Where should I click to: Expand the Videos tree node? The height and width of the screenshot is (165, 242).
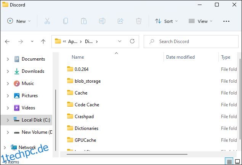coord(8,108)
